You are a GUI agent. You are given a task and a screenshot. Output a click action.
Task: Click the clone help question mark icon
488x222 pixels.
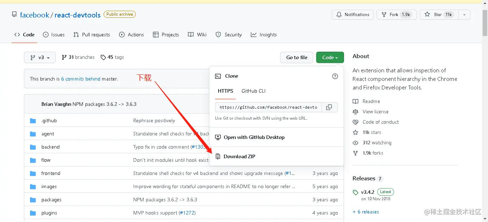pyautogui.click(x=335, y=76)
